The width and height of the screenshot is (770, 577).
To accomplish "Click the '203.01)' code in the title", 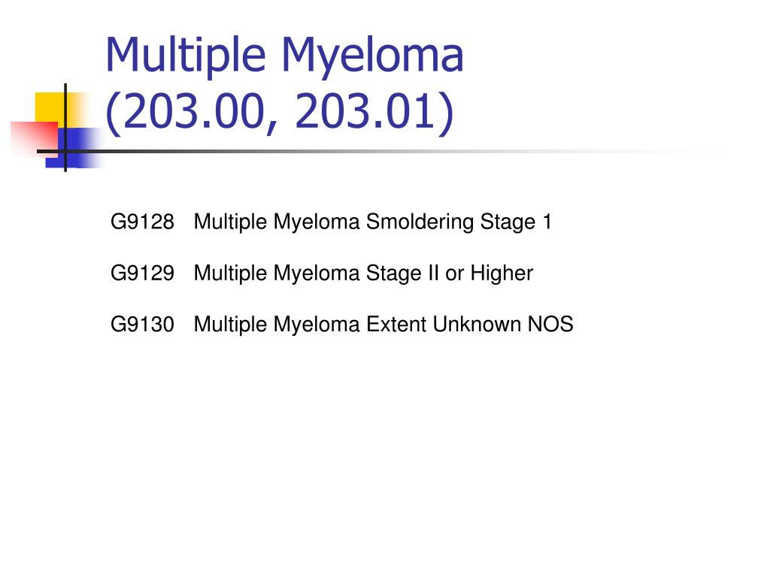I will pyautogui.click(x=374, y=112).
